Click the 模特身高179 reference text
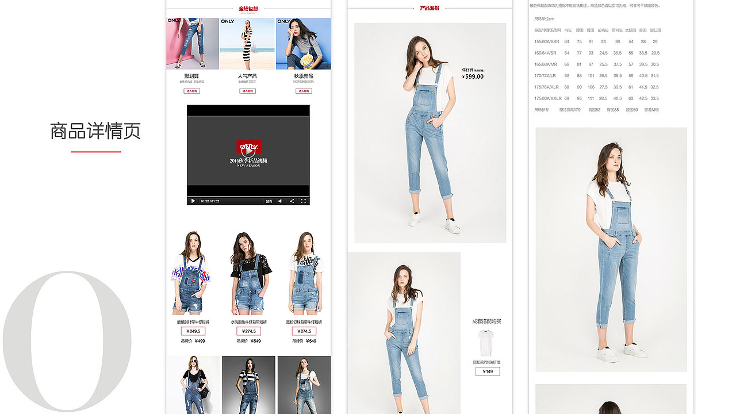The image size is (736, 414). [x=570, y=110]
